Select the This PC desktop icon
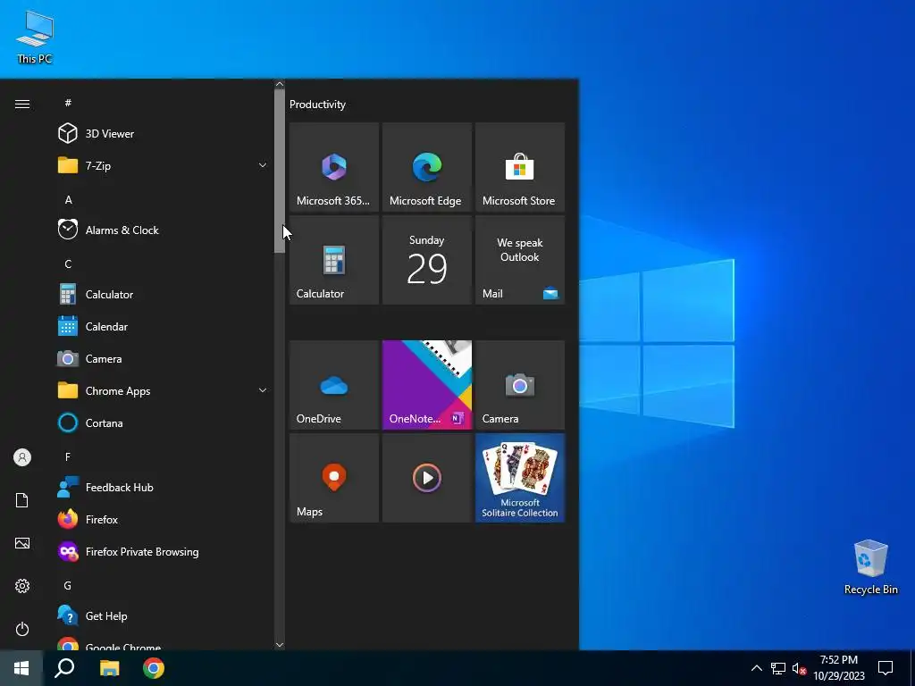This screenshot has width=915, height=686. [x=35, y=36]
